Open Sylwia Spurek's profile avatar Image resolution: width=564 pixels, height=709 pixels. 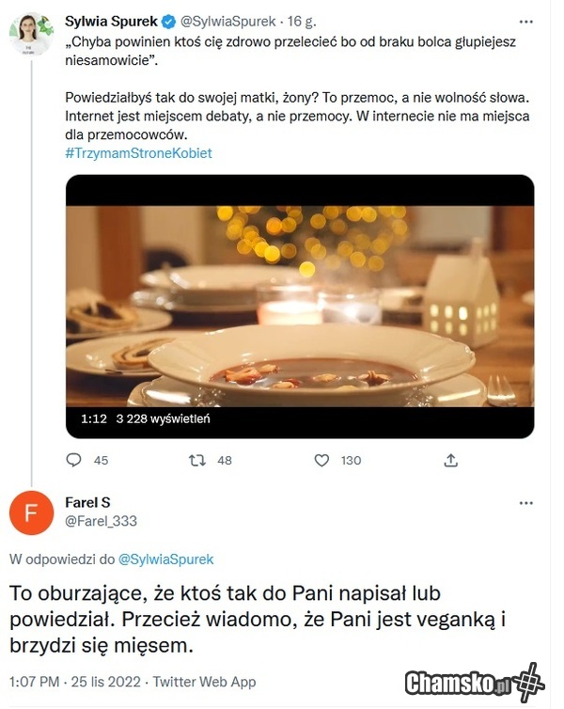click(31, 35)
